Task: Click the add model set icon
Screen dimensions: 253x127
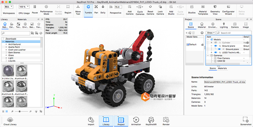Action: coord(189,33)
